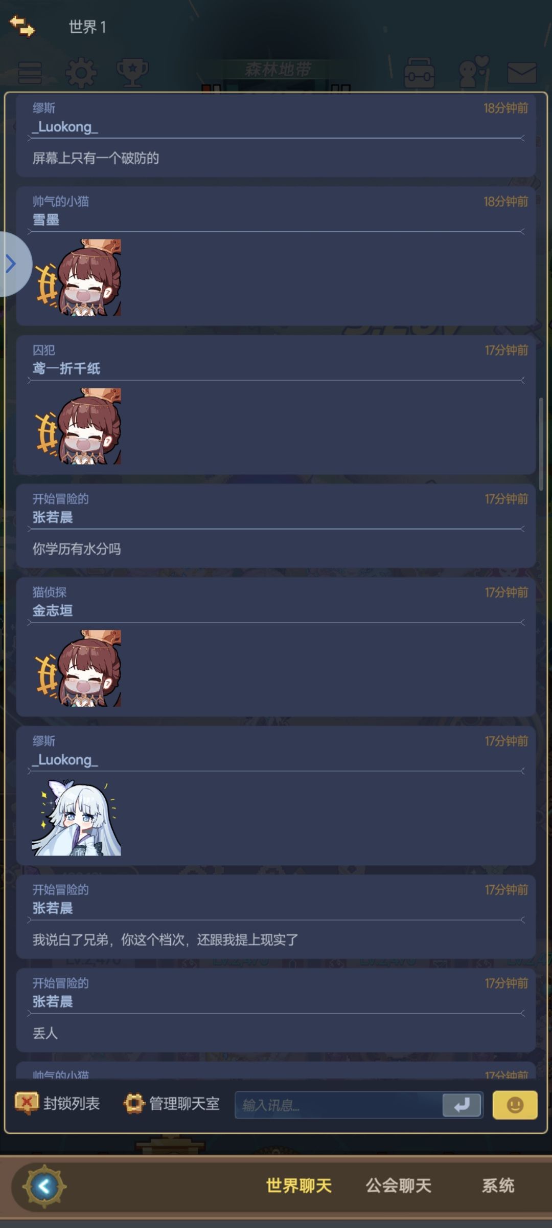Viewport: 552px width, 1228px height.
Task: Switch to 系统 tab
Action: 498,1186
